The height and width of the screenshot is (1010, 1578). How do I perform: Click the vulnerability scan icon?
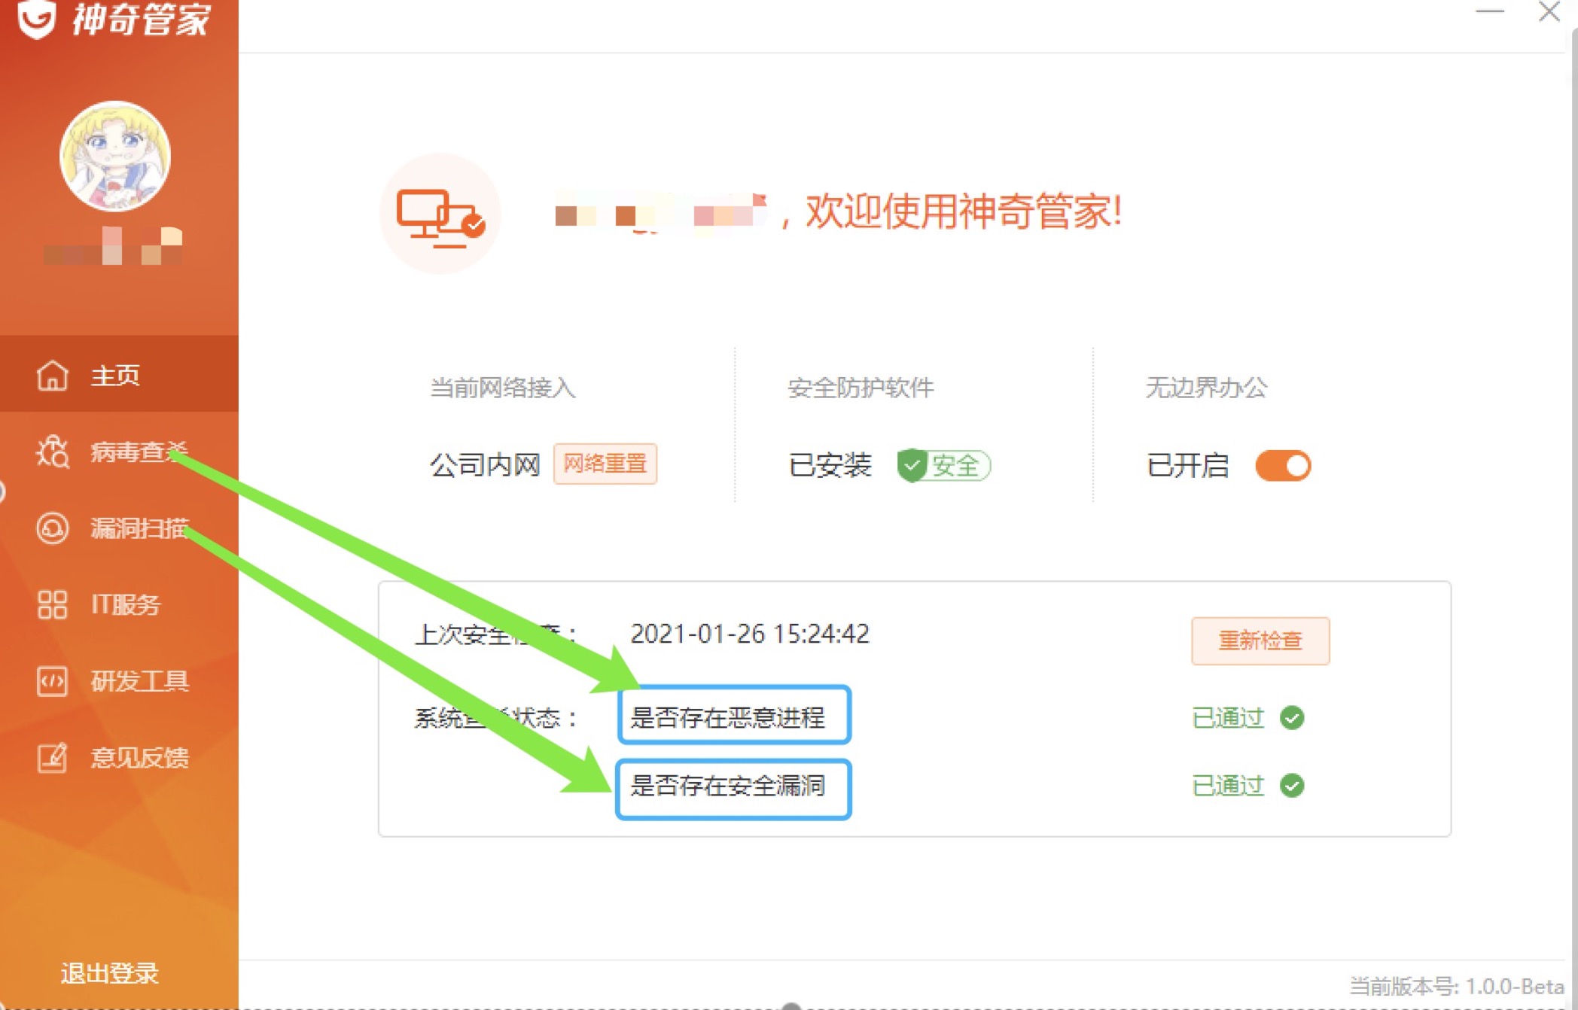tap(52, 528)
